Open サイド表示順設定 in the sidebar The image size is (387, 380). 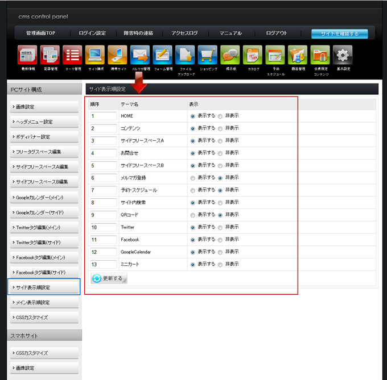click(x=44, y=287)
